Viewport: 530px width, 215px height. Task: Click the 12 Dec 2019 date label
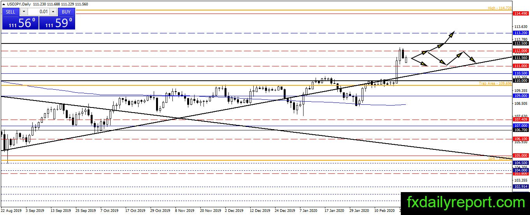[260, 211]
